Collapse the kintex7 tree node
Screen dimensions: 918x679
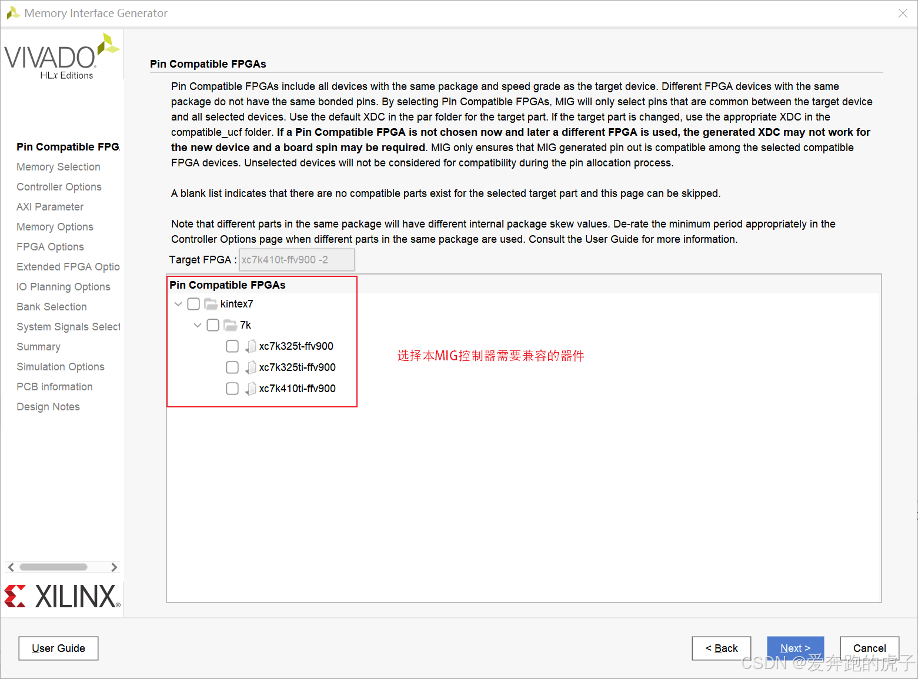point(178,304)
